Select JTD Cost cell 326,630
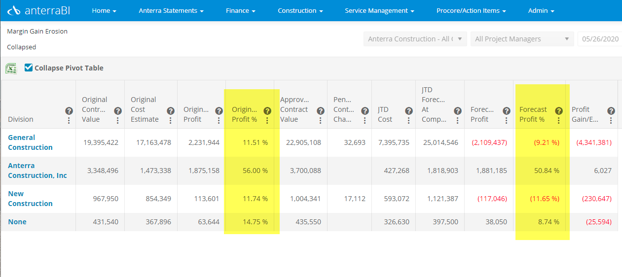The width and height of the screenshot is (622, 277). point(397,222)
